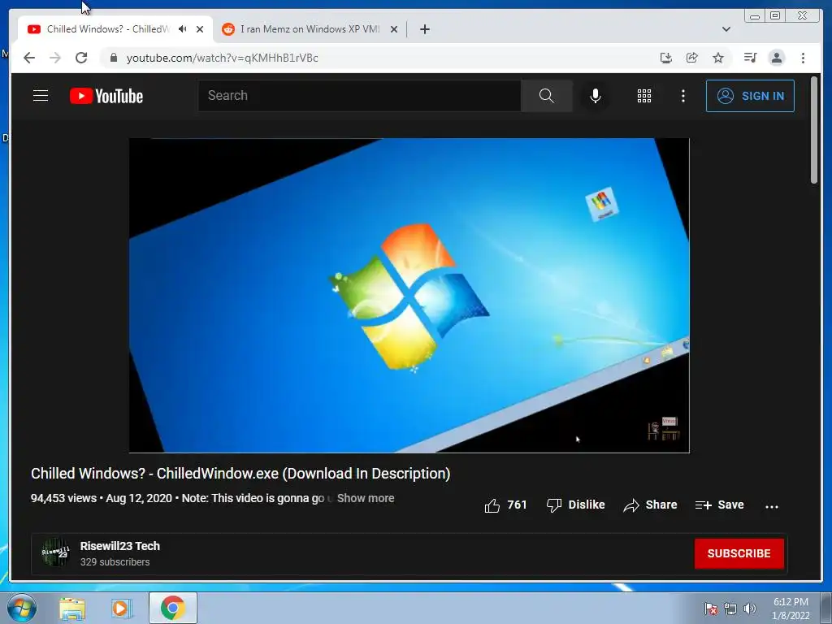
Task: Open the YouTube hamburger guide menu
Action: (x=41, y=96)
